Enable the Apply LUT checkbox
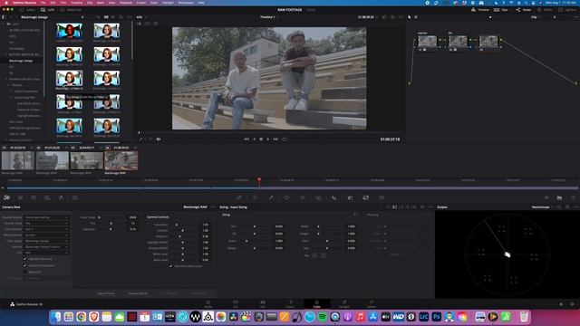The image size is (580, 326). 25,272
